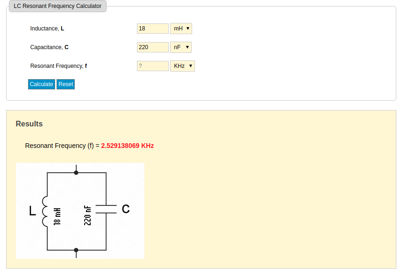Click the Reset button
401x272 pixels.
66,84
